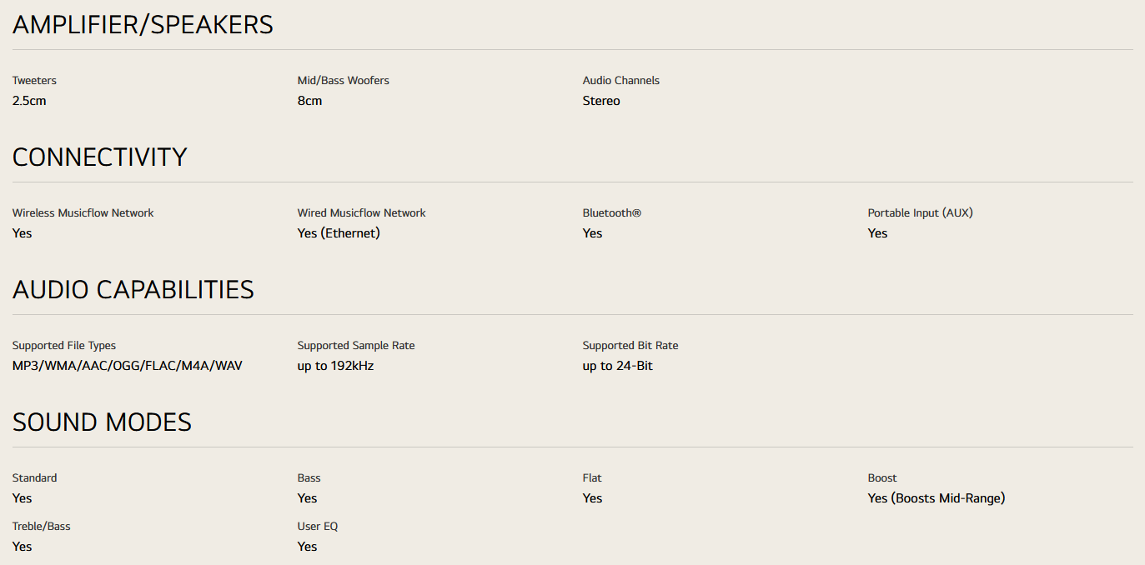Image resolution: width=1145 pixels, height=565 pixels.
Task: Select the Tweeters spec label
Action: pyautogui.click(x=34, y=81)
